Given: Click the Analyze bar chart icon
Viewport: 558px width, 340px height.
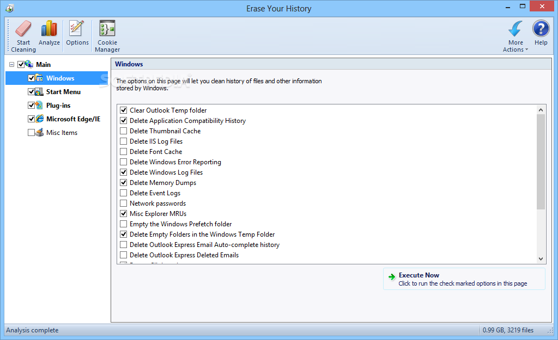Looking at the screenshot, I should tap(49, 28).
